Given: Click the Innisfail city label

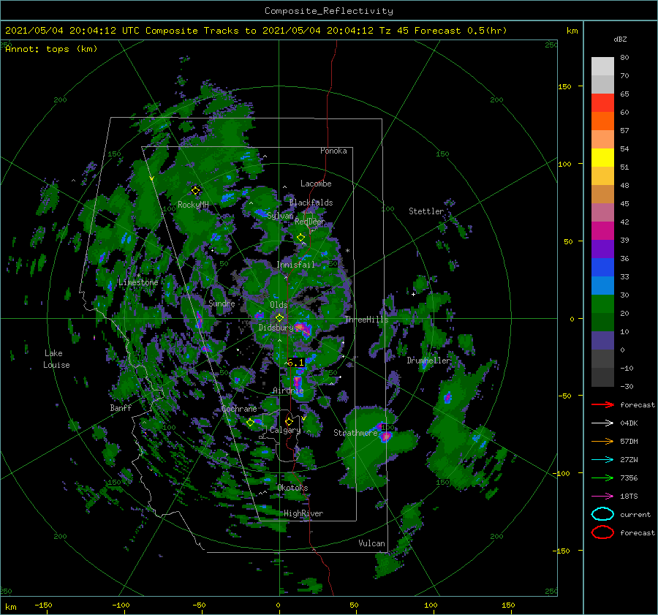Looking at the screenshot, I should click(295, 265).
